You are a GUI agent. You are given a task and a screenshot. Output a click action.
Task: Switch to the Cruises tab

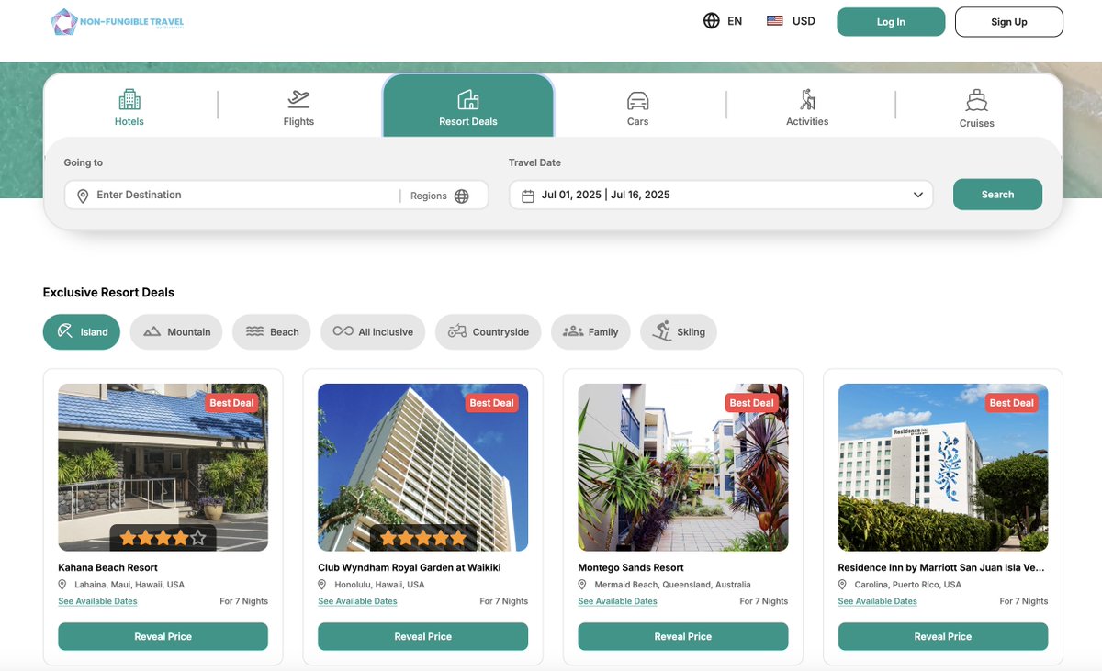pos(977,106)
